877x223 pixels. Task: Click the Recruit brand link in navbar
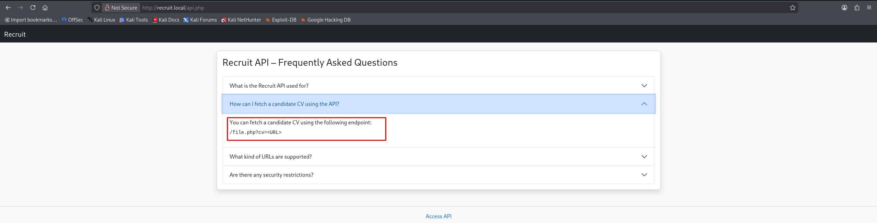15,34
